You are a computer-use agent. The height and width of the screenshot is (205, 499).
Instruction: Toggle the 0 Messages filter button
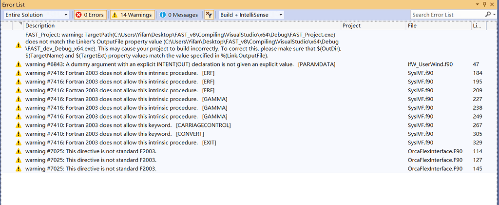point(179,15)
